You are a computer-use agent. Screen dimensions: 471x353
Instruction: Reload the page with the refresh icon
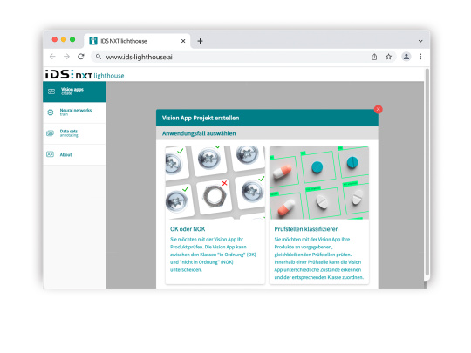click(81, 57)
